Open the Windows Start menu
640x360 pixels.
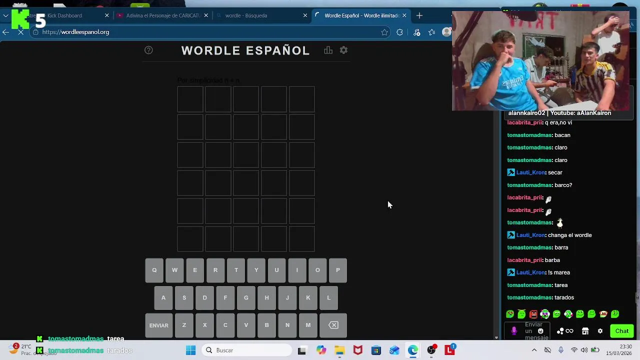(190, 350)
